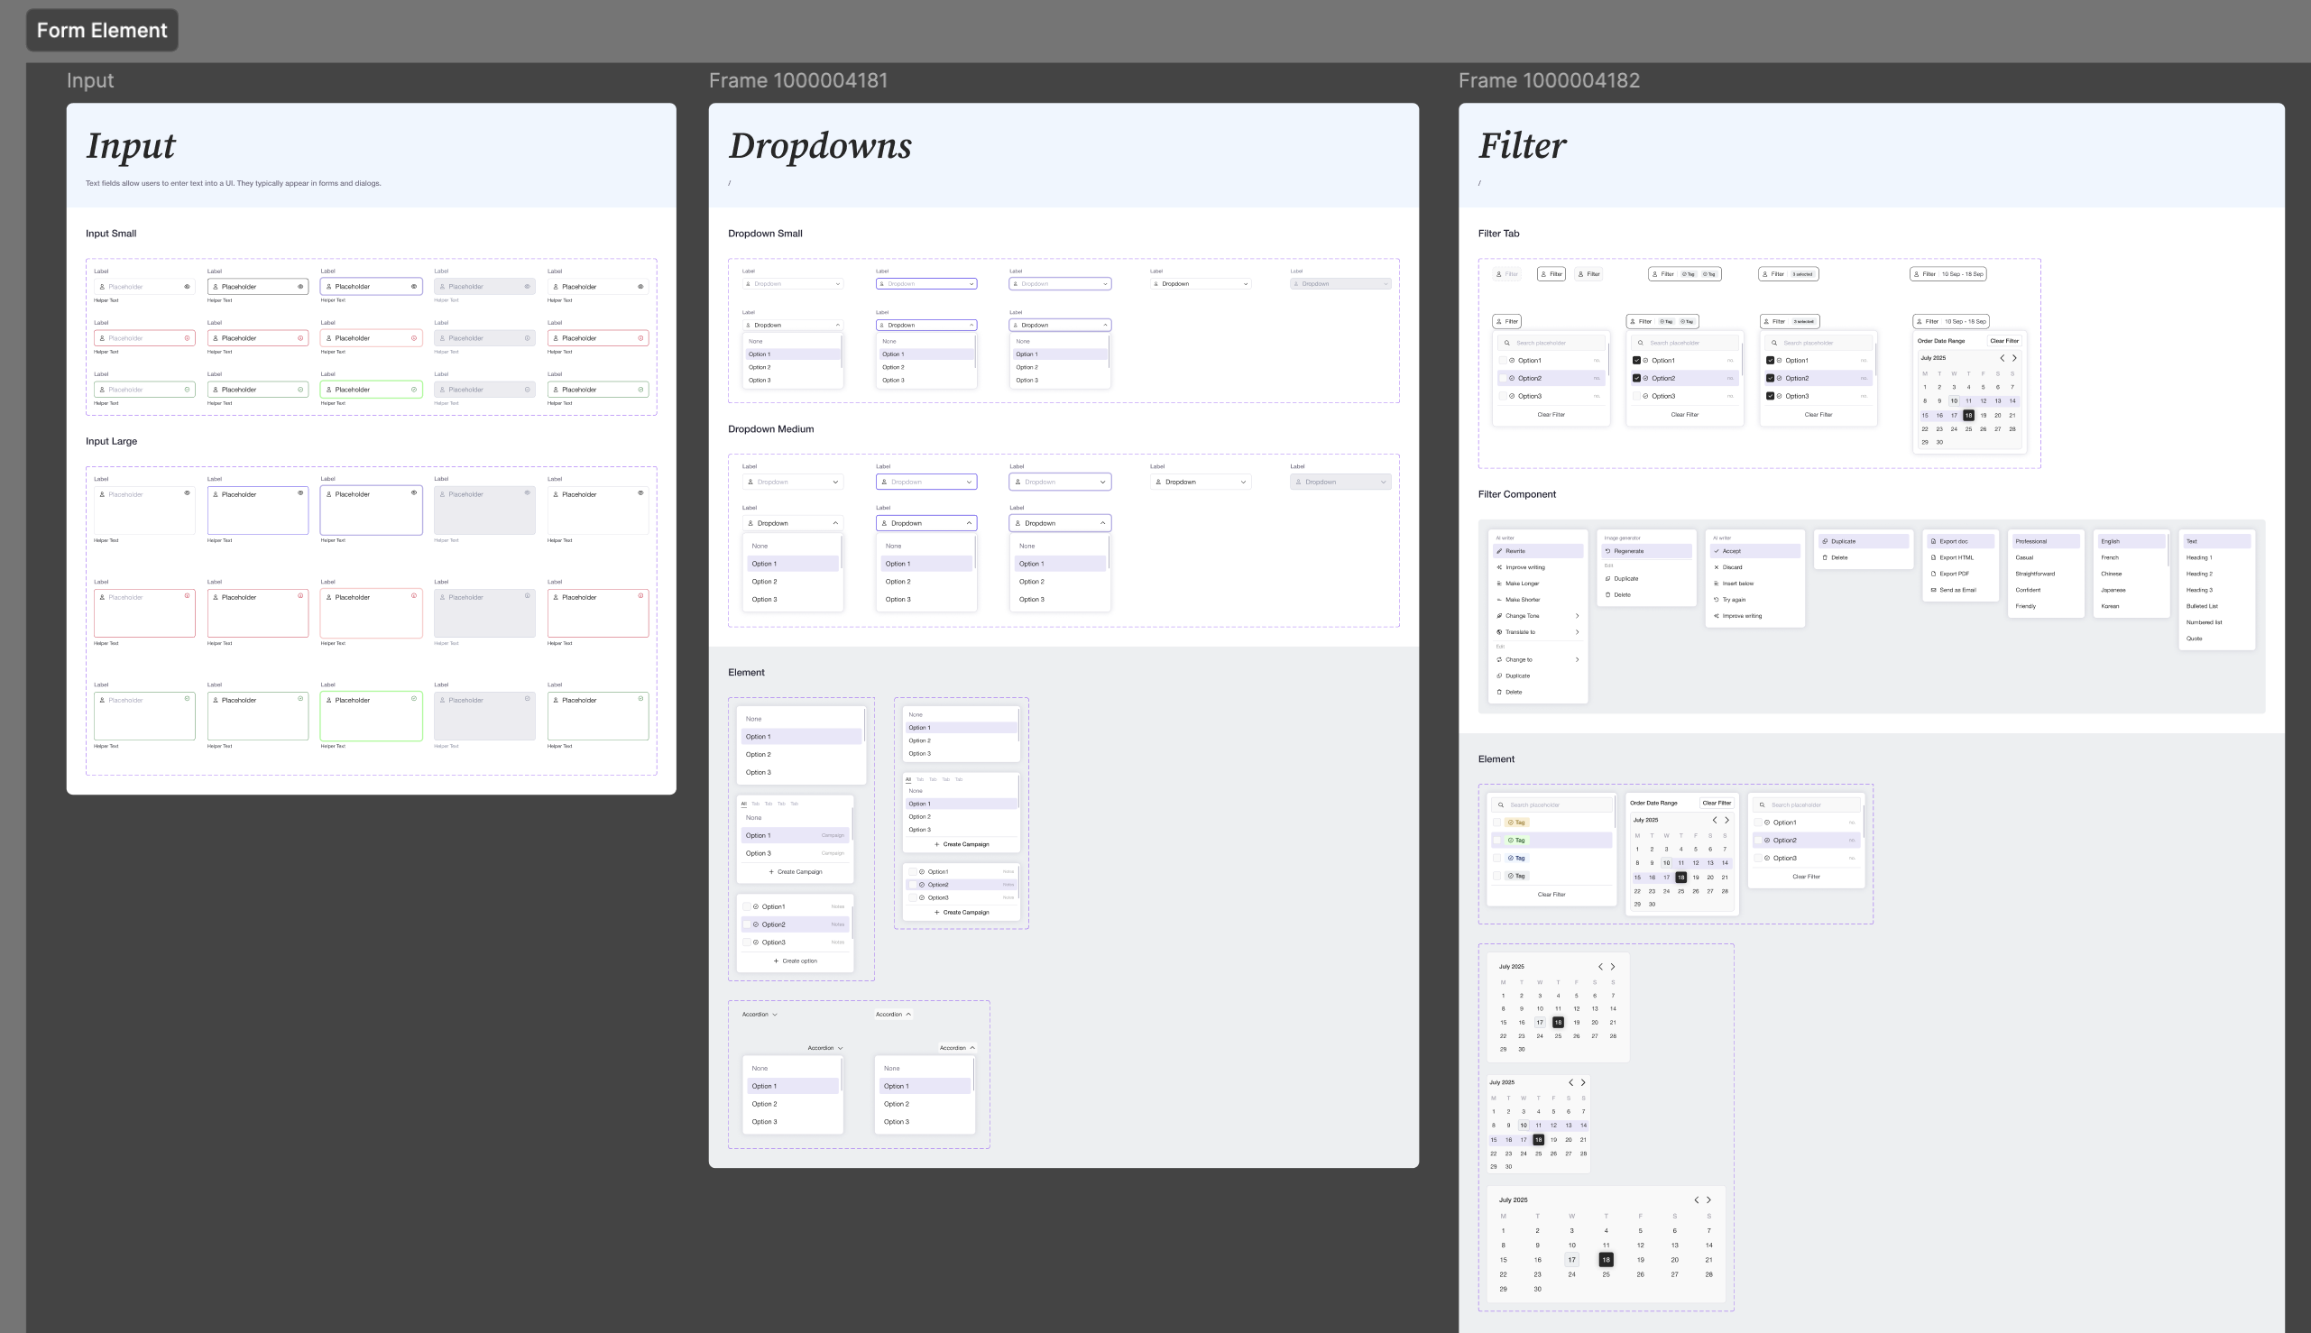Click the scrollbar in the English language list
2311x1333 pixels.
[2168, 550]
